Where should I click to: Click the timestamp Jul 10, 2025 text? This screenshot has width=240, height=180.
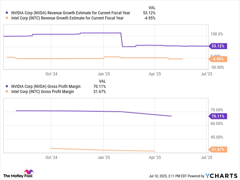pos(158,176)
